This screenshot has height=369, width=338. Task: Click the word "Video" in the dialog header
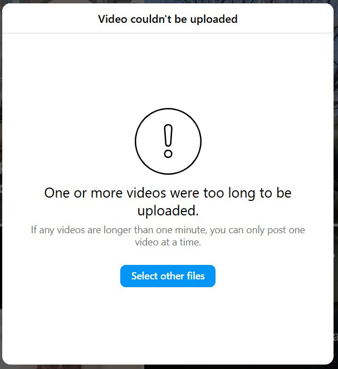[x=112, y=19]
